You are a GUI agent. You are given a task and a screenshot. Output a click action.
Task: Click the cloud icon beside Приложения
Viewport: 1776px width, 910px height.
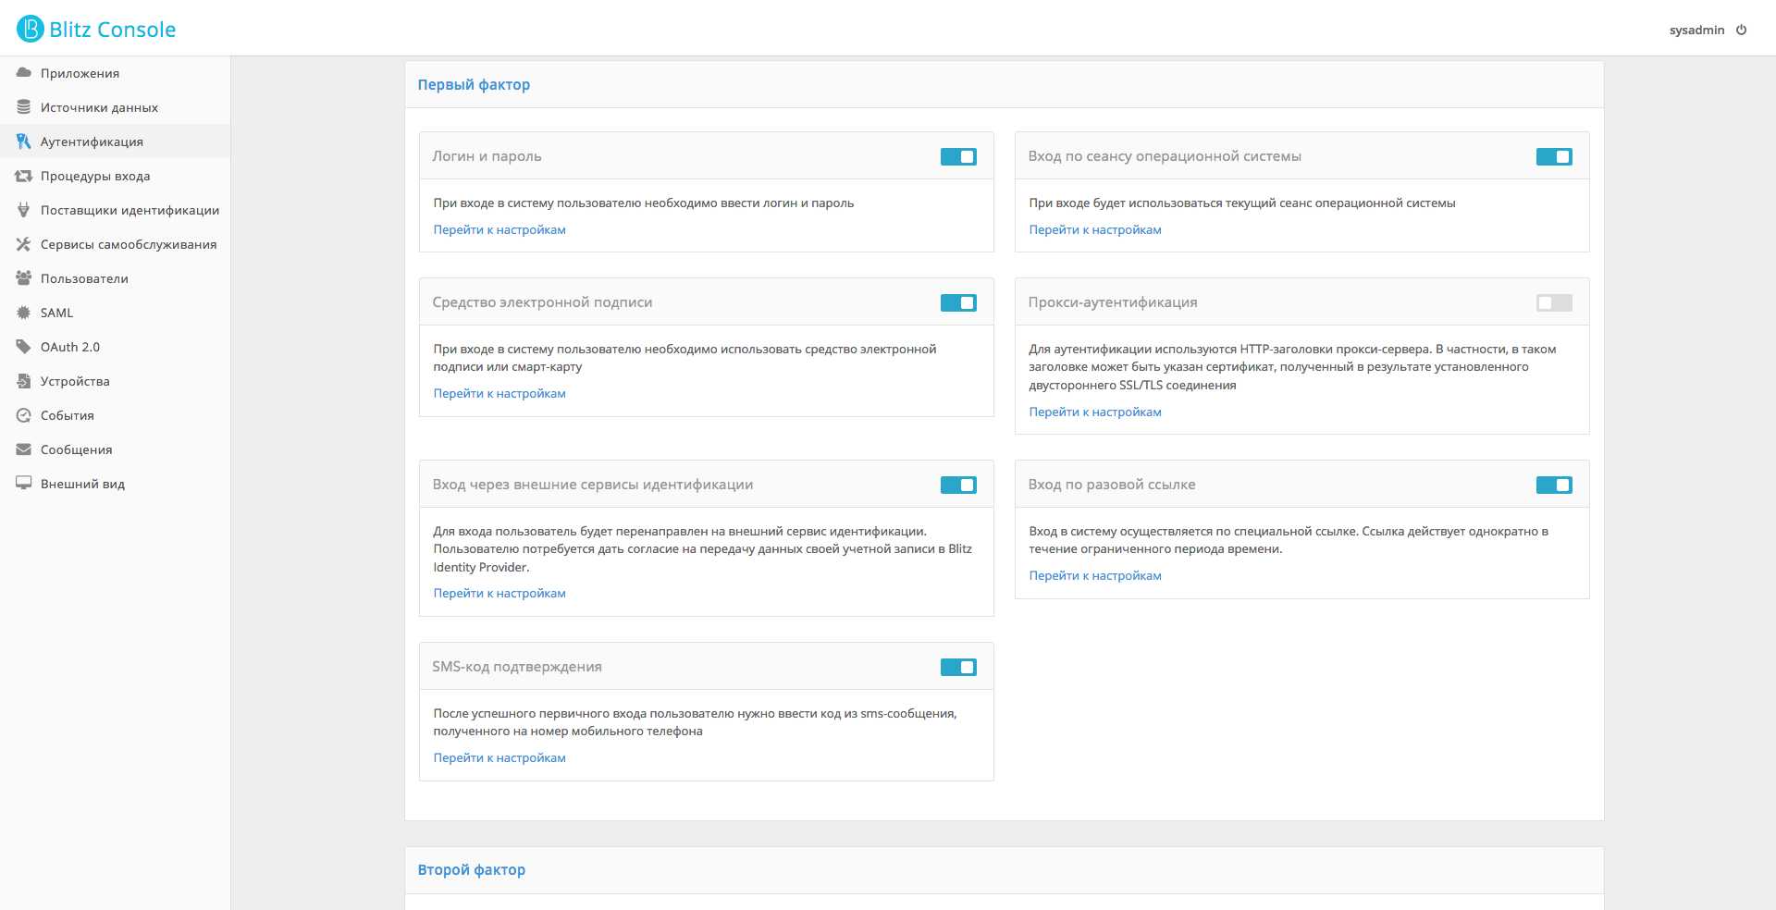24,73
